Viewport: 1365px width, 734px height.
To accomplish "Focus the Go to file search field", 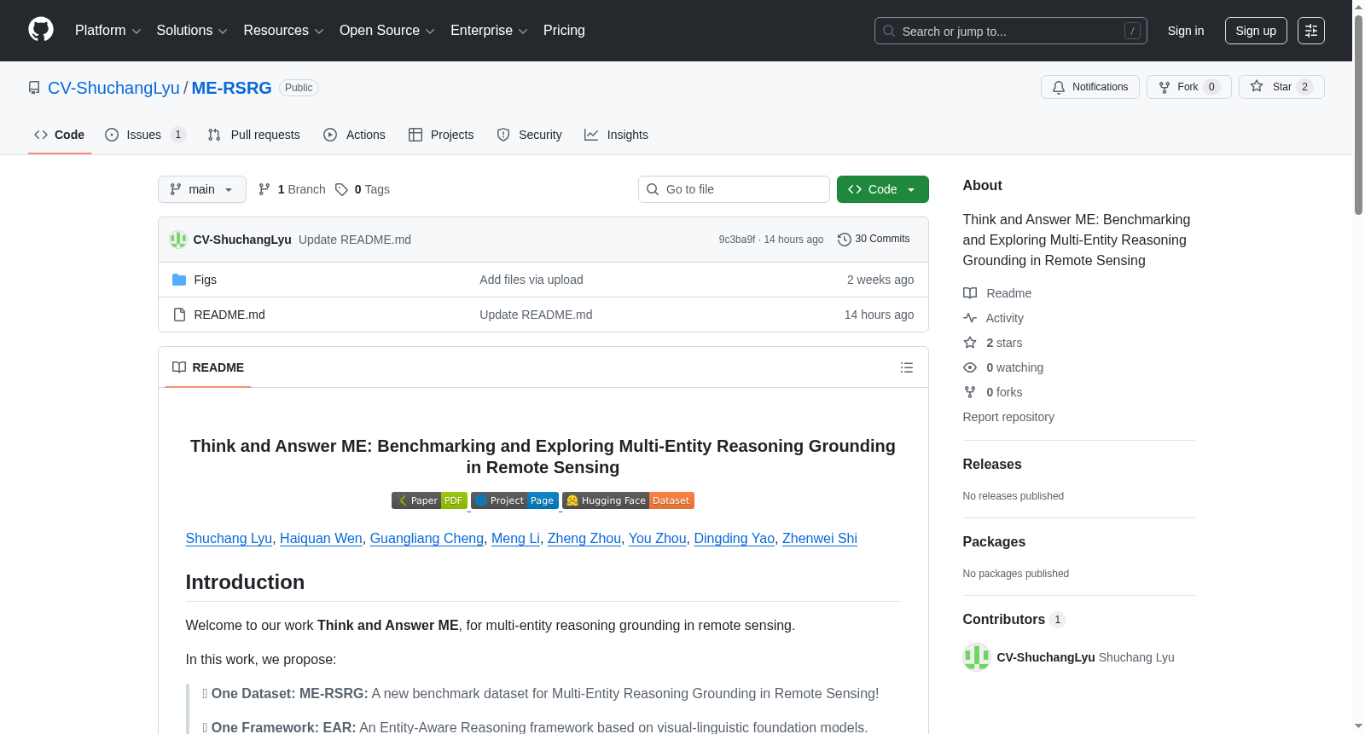I will [734, 189].
